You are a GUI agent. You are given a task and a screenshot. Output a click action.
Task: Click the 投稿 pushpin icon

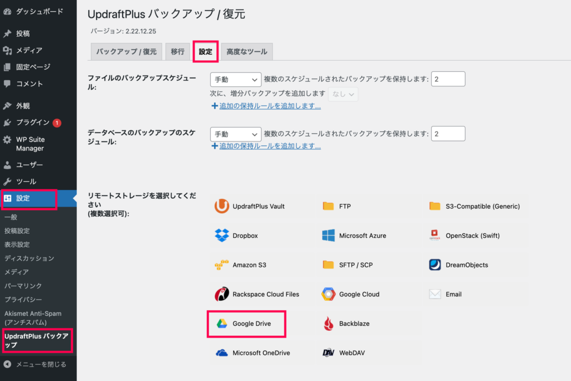7,33
